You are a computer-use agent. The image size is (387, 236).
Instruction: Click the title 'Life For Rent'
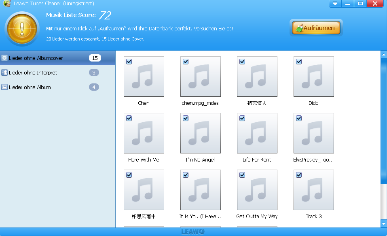[257, 159]
